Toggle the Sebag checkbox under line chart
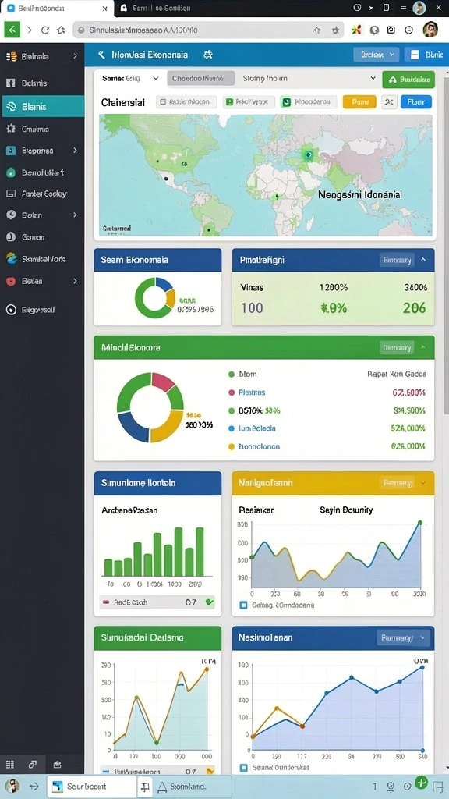This screenshot has width=449, height=799. coord(243,605)
